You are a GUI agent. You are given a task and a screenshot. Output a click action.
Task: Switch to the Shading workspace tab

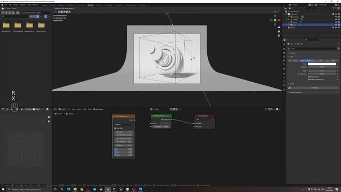coord(91,5)
